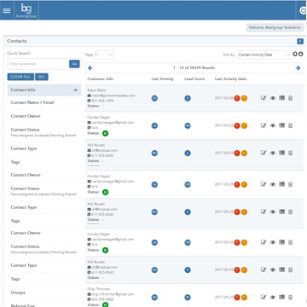This screenshot has height=307, width=307.
Task: Click Robin Robin's lead score badge
Action: (x=188, y=98)
